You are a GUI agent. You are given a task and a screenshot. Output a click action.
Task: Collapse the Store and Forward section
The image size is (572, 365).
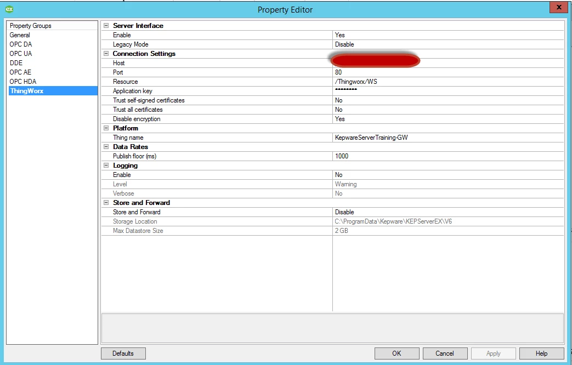(106, 202)
